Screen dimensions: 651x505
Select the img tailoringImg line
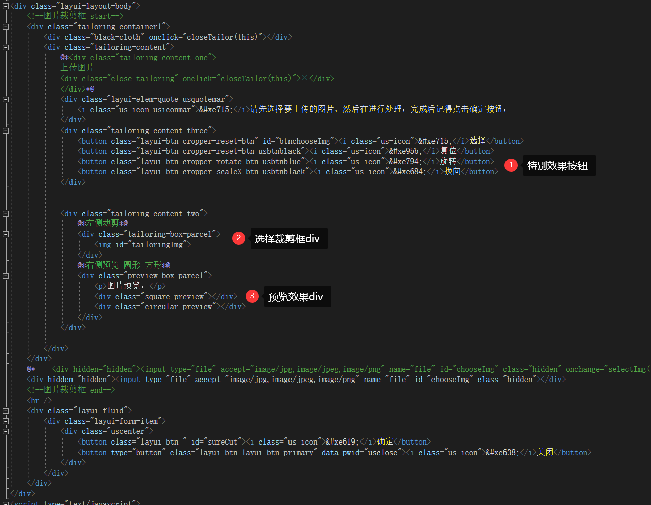(x=142, y=245)
